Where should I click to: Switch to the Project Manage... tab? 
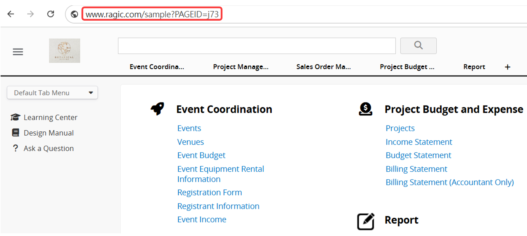coord(241,67)
